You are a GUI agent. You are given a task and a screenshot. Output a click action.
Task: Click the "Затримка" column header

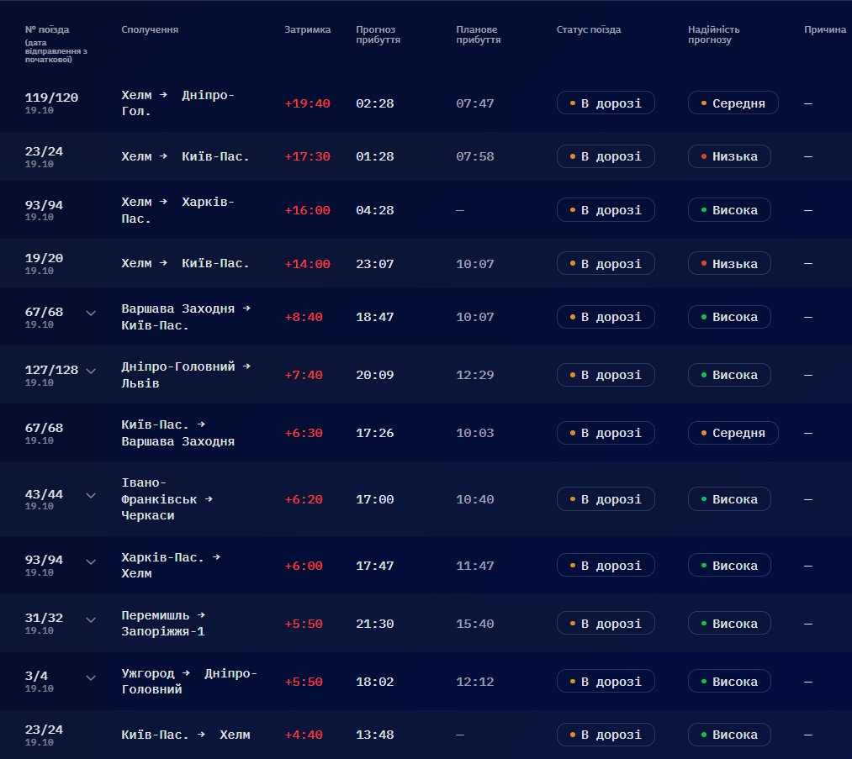(308, 29)
